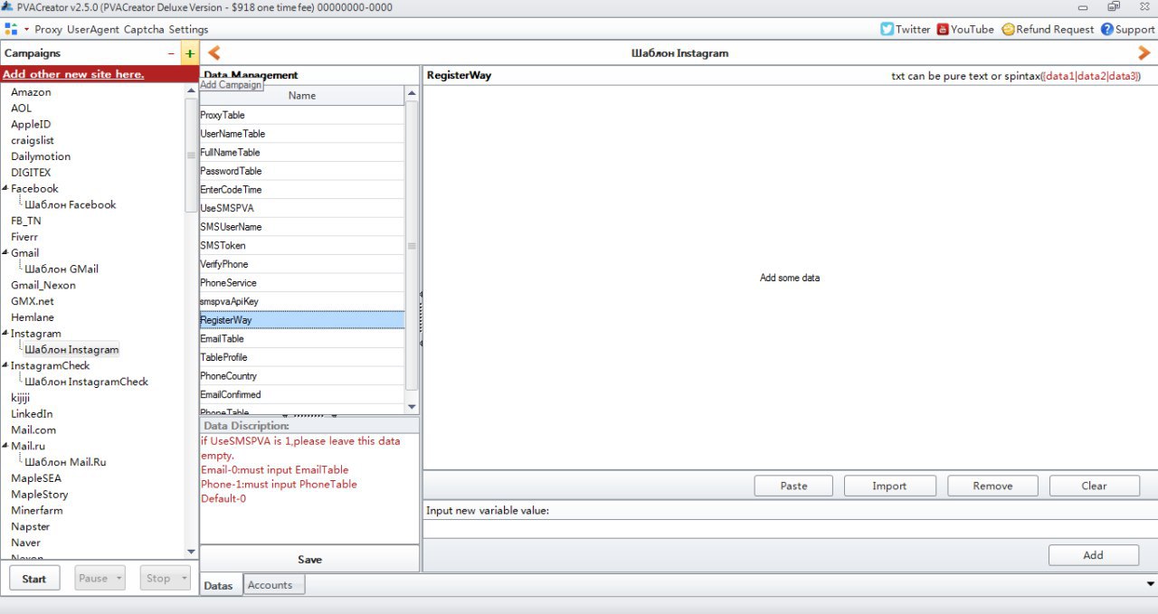This screenshot has width=1158, height=614.
Task: Collapse the Facebook tree node
Action: (5, 188)
